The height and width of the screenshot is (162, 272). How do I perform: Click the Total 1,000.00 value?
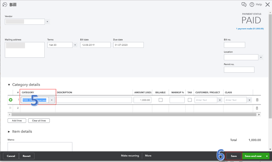255,140
